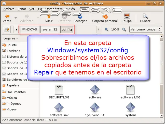
Task: Open the Atrás history dropdown arrow
Action: pyautogui.click(x=16, y=18)
